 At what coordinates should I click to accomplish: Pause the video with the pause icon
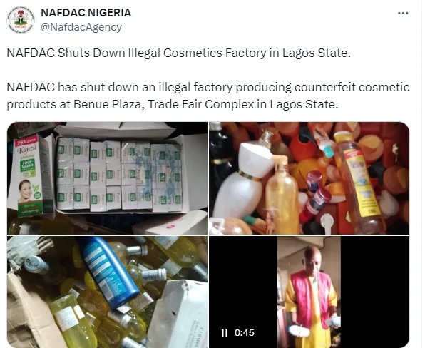pyautogui.click(x=225, y=333)
